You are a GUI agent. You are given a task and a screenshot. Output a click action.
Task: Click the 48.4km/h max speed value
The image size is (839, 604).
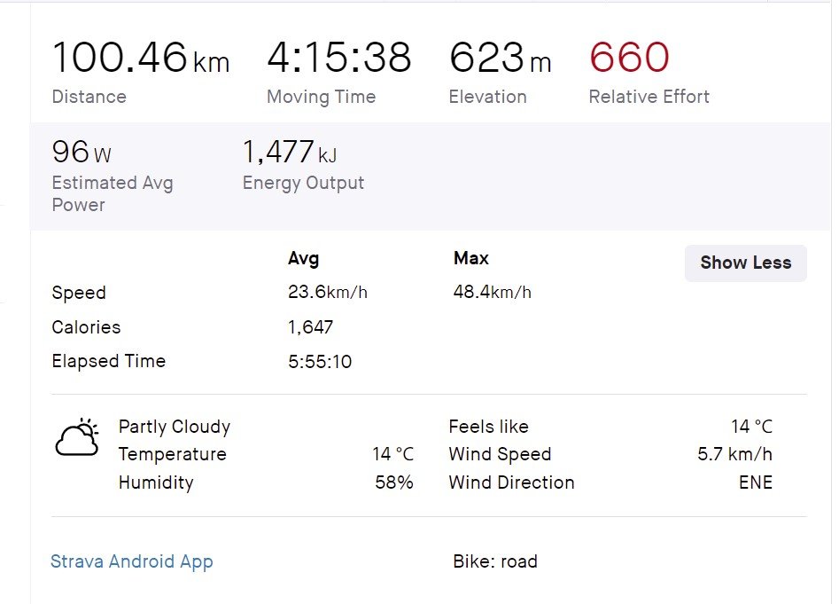[x=492, y=293]
